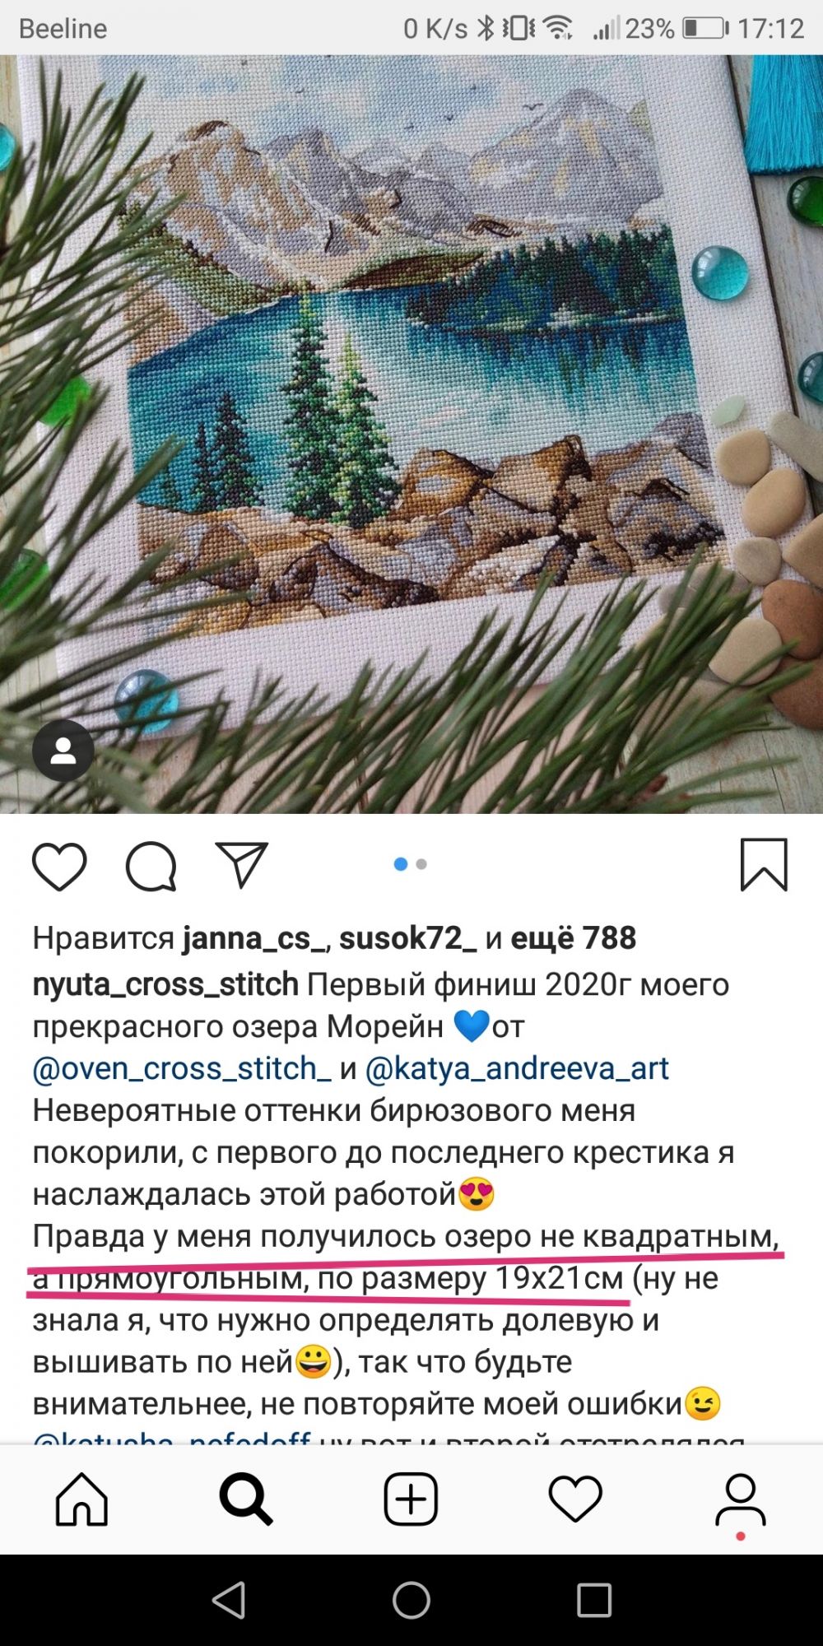Open susok72_ liker profile

coord(407,938)
